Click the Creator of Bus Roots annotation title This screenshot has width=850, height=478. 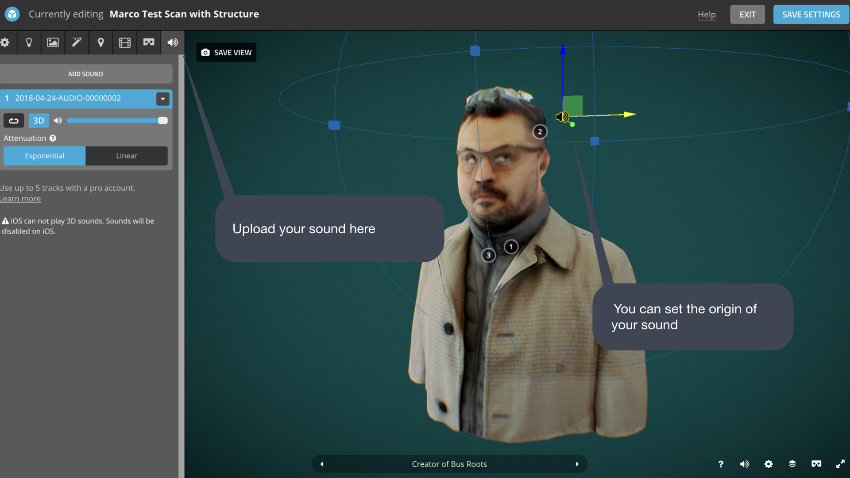click(x=449, y=464)
